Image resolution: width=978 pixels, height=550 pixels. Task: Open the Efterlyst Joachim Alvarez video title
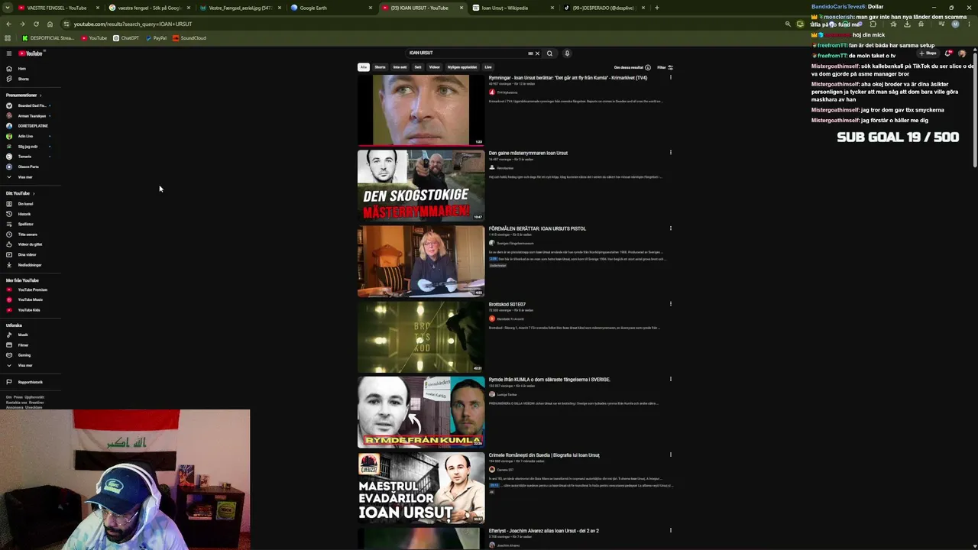[544, 531]
